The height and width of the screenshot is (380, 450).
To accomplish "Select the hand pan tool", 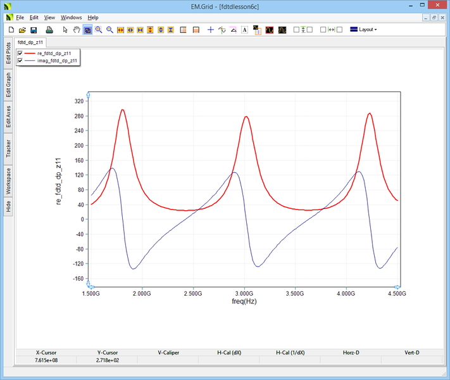I will click(x=77, y=30).
